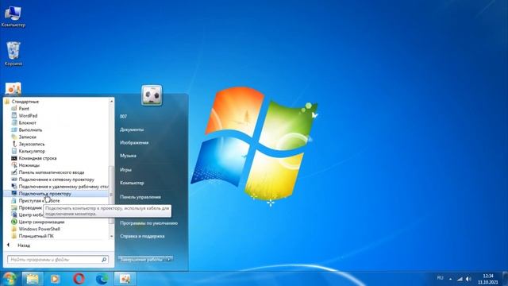Click the Корзина recycle bin desktop icon
The image size is (508, 286).
tap(13, 53)
